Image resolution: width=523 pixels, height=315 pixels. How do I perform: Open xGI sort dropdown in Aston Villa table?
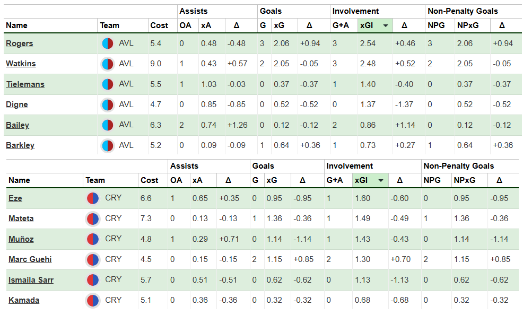[x=386, y=25]
